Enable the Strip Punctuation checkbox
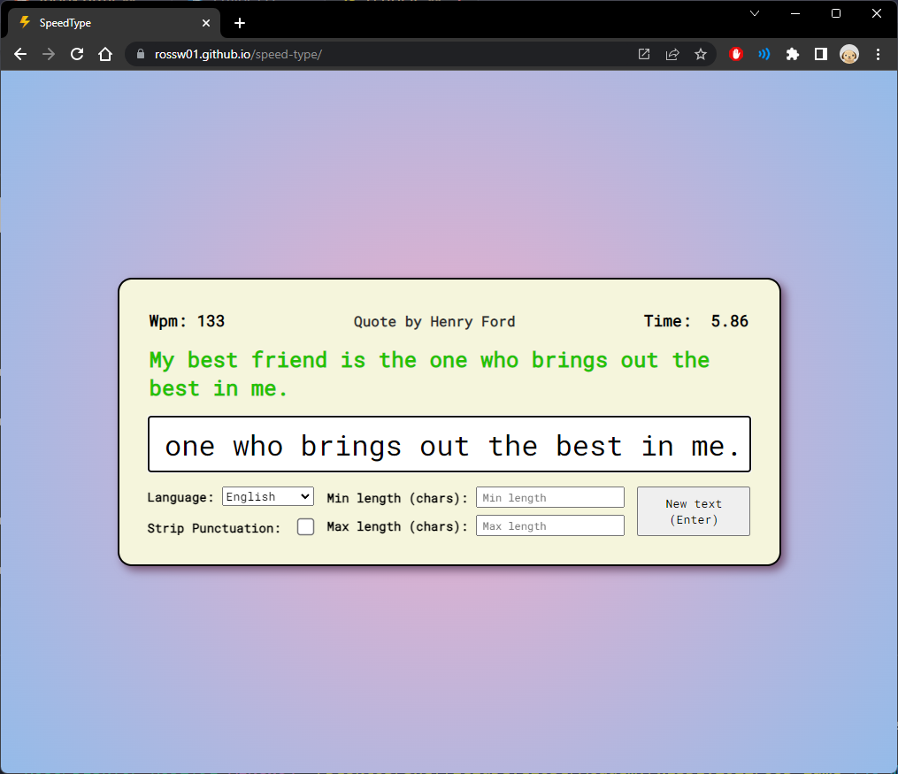Image resolution: width=898 pixels, height=774 pixels. [305, 527]
